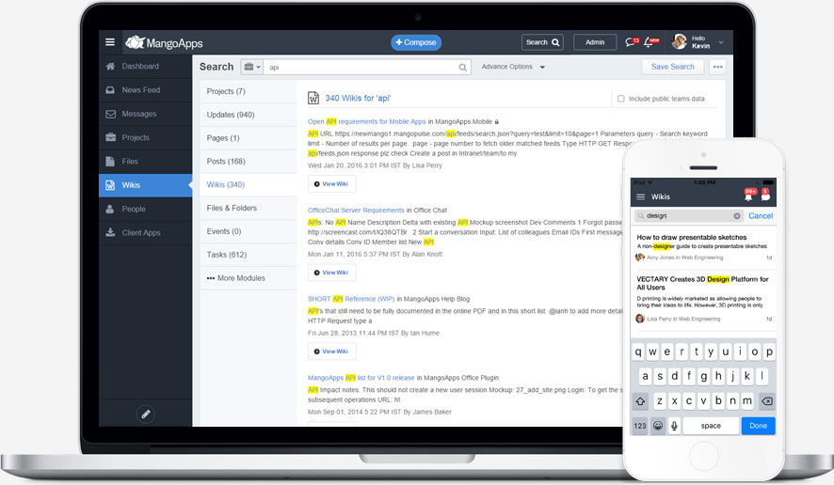834x485 pixels.
Task: Click the pencil edit icon at sidebar bottom
Action: 146,414
